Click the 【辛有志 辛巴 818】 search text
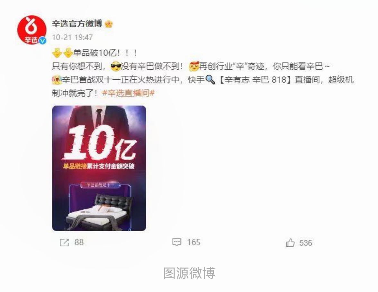 click(256, 80)
